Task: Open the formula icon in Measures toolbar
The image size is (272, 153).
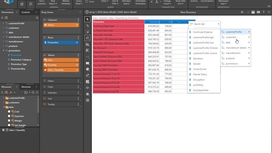Action: 11,93
